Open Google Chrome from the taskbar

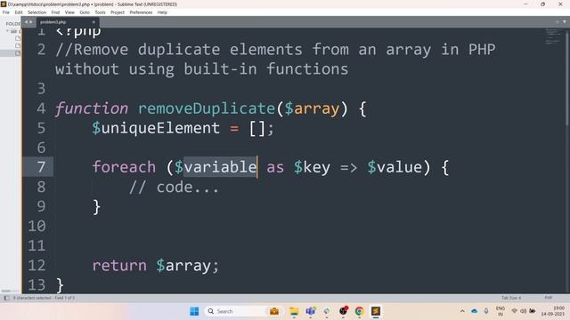tap(359, 311)
